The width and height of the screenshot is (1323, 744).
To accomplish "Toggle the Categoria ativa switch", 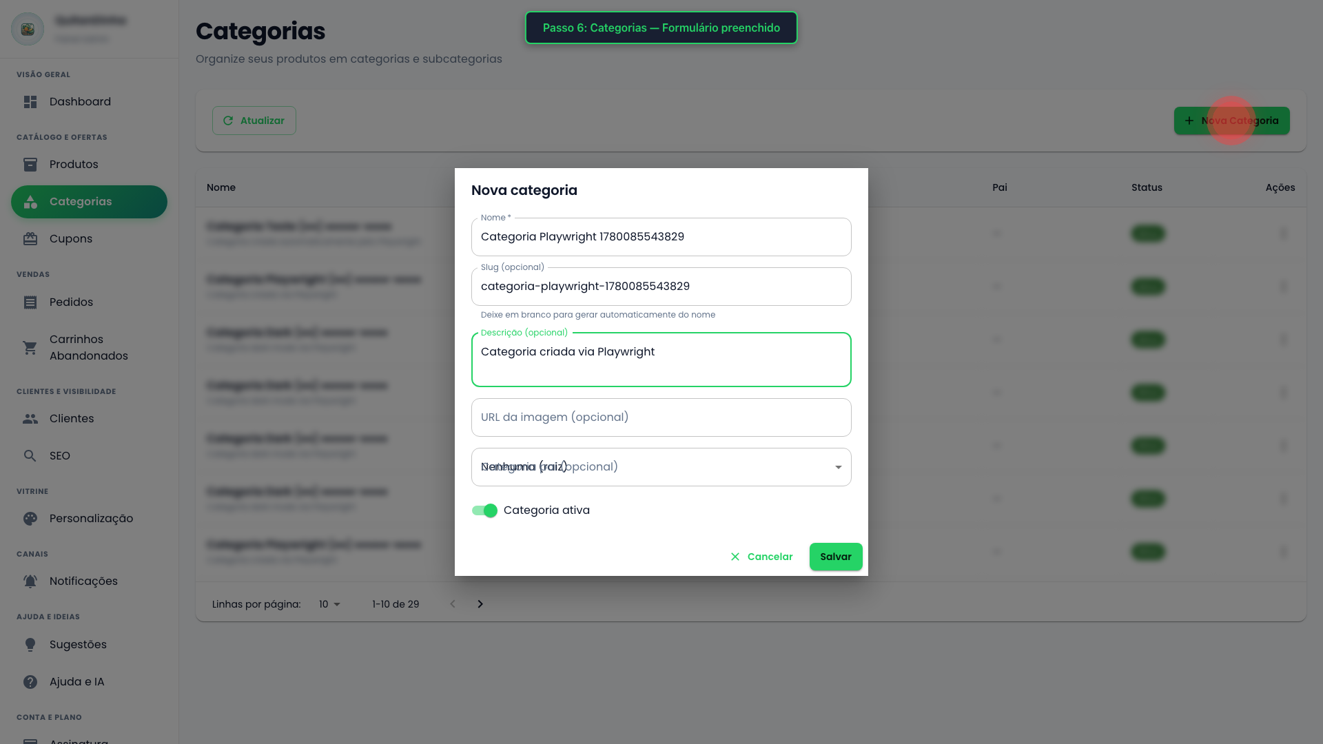I will [484, 510].
